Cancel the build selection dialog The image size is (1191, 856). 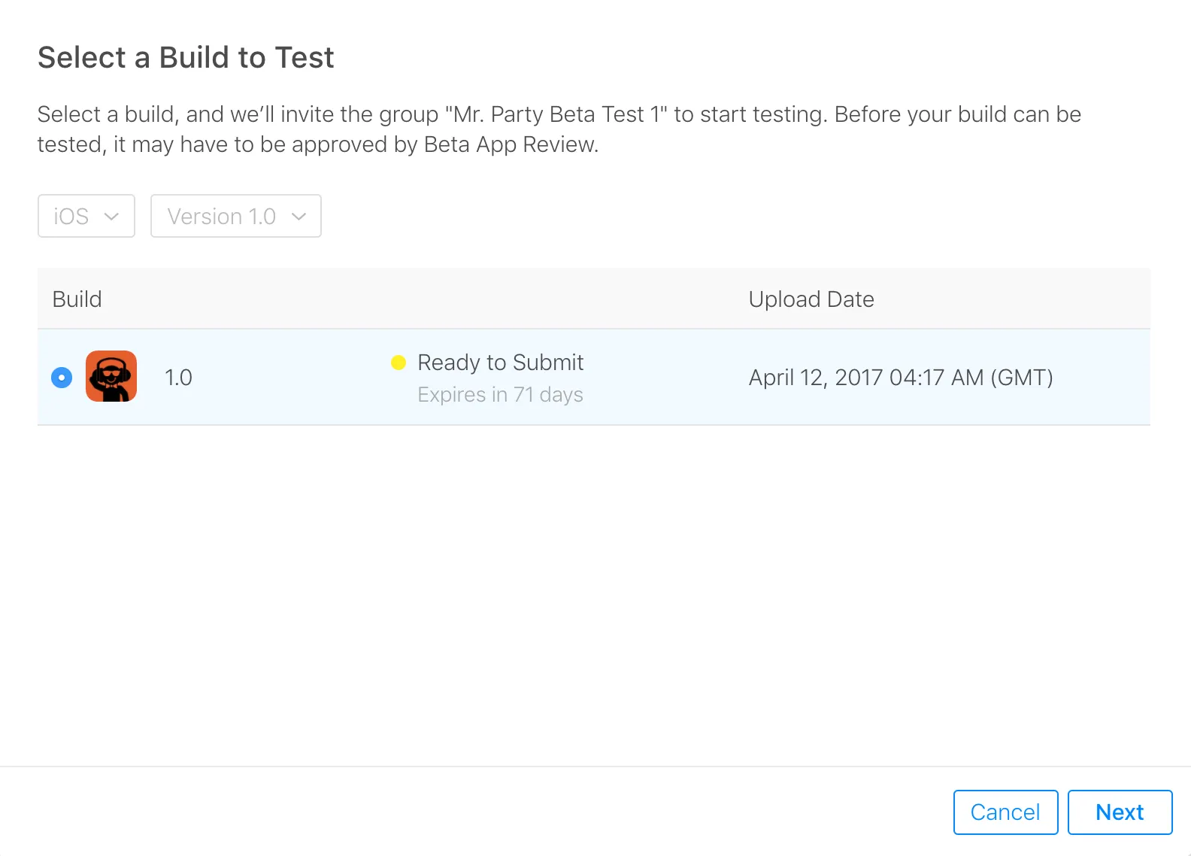(x=1005, y=812)
